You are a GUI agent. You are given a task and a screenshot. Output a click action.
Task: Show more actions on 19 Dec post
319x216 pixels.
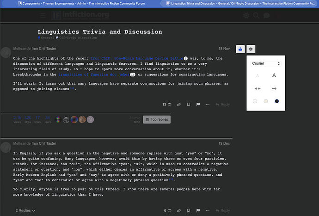[208, 210]
